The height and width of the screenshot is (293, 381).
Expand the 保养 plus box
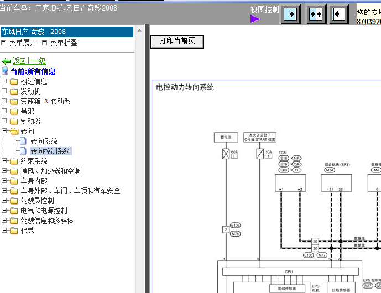click(4, 231)
